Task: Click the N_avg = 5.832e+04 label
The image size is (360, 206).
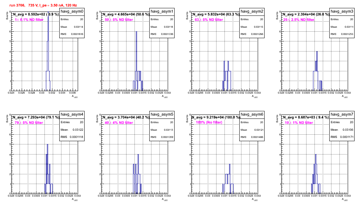Action: click(x=215, y=14)
